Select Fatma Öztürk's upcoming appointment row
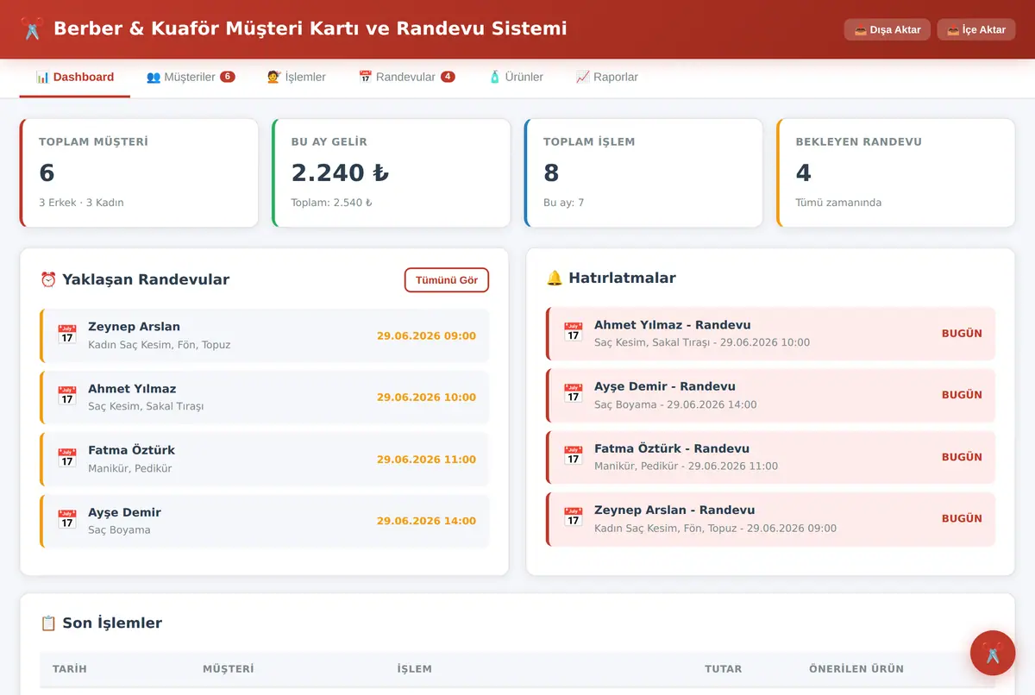Viewport: 1035px width, 695px height. 265,459
